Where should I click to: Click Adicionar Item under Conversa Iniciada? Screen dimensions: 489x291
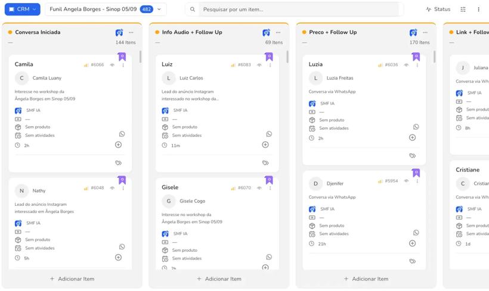click(x=72, y=279)
